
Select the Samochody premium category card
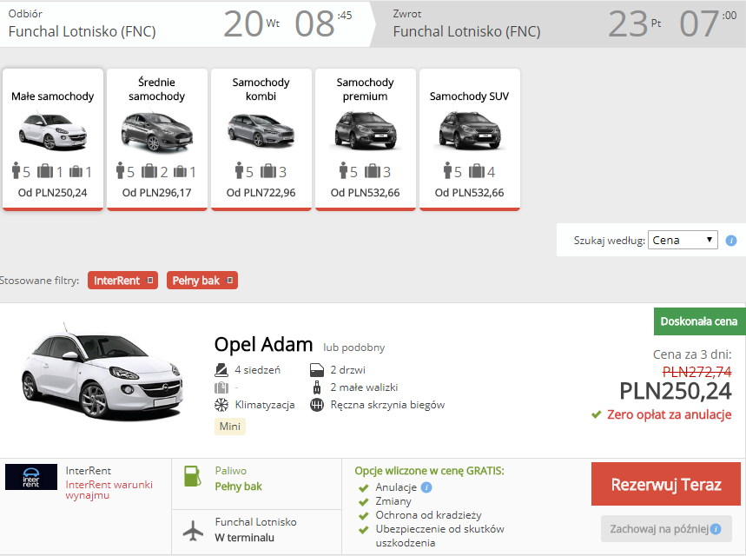click(x=366, y=139)
